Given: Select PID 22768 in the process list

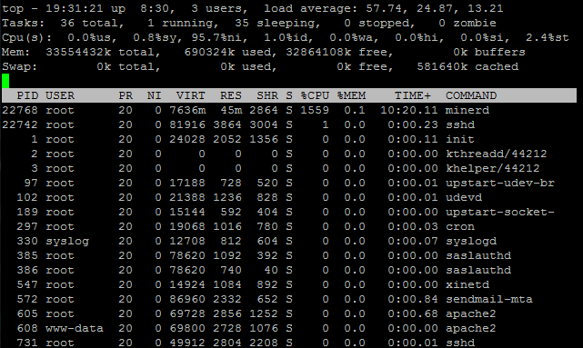Looking at the screenshot, I should coord(20,110).
